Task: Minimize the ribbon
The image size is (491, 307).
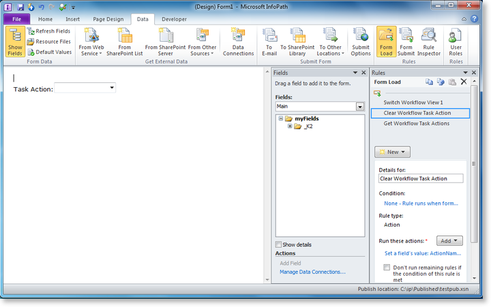Action: (x=464, y=19)
